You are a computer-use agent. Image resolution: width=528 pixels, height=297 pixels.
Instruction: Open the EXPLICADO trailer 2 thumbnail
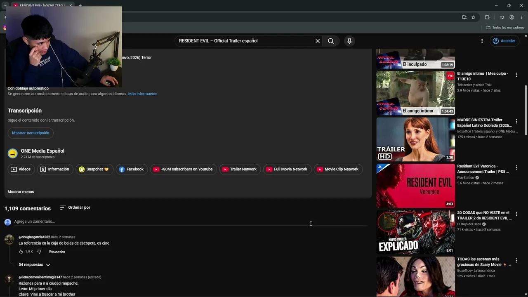(415, 232)
